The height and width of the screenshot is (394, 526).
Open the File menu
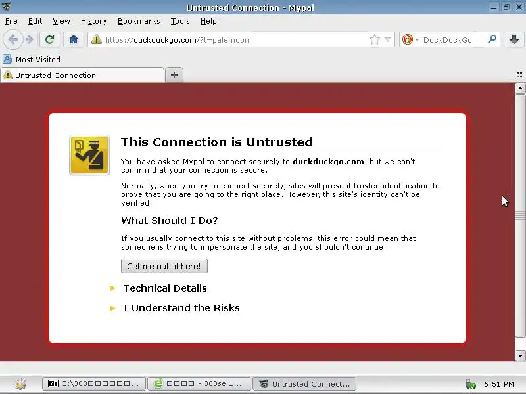[x=11, y=21]
